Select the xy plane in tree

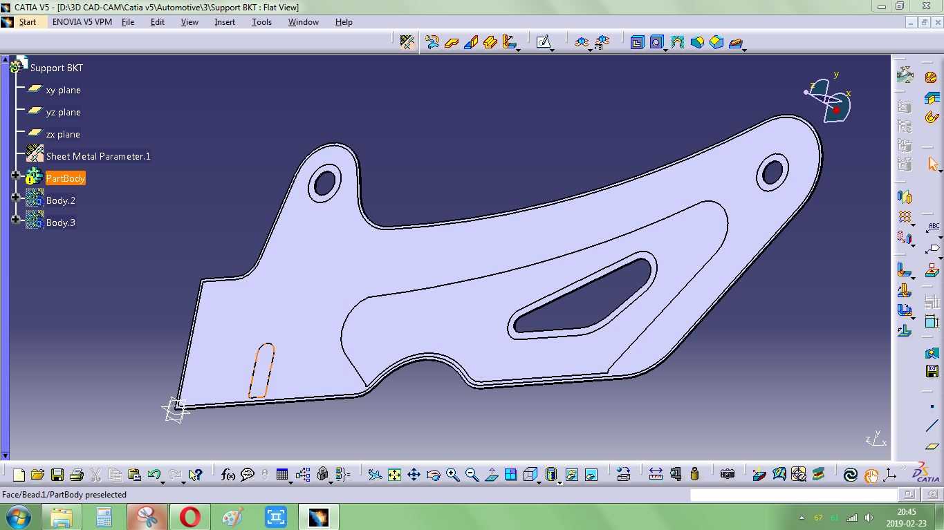[63, 90]
